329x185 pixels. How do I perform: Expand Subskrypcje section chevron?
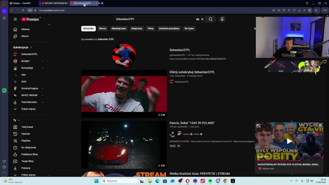(x=31, y=48)
